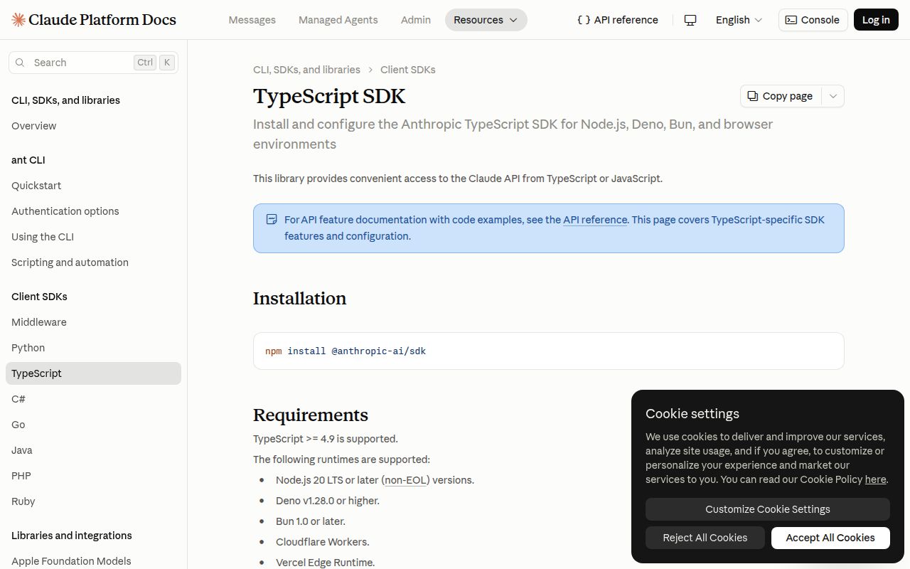The height and width of the screenshot is (569, 910).
Task: Open the API reference top link
Action: (x=618, y=20)
